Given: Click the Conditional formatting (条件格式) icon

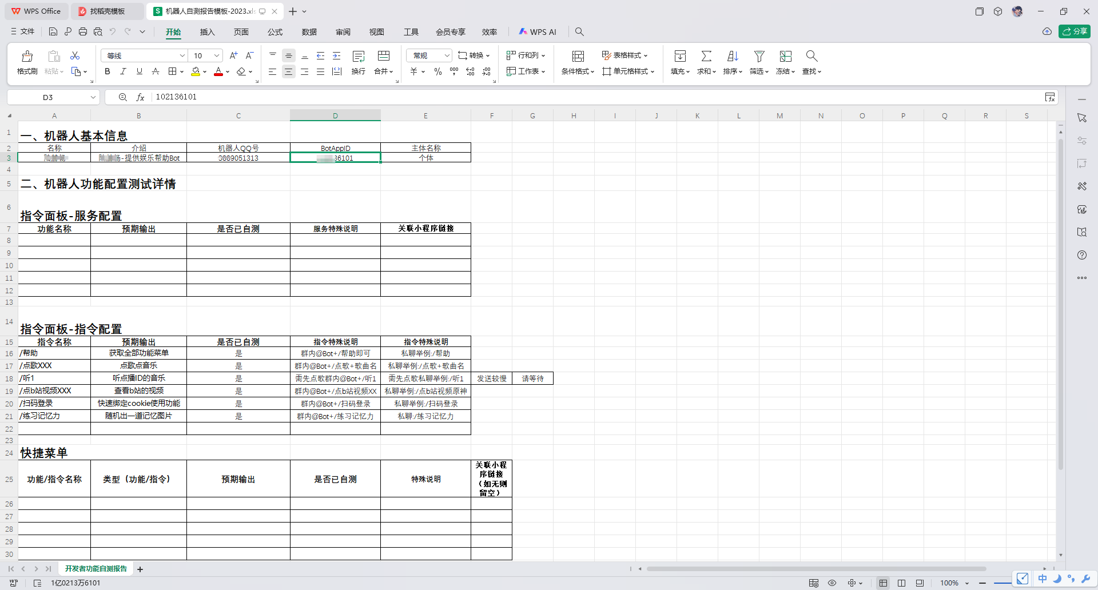Looking at the screenshot, I should click(578, 57).
